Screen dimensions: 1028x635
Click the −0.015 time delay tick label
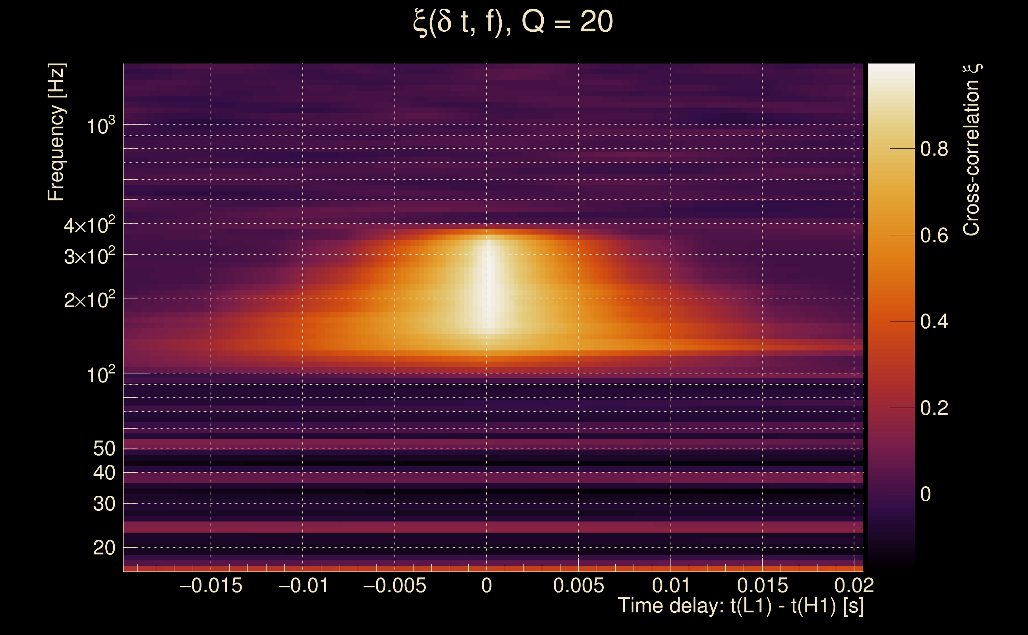coord(211,586)
